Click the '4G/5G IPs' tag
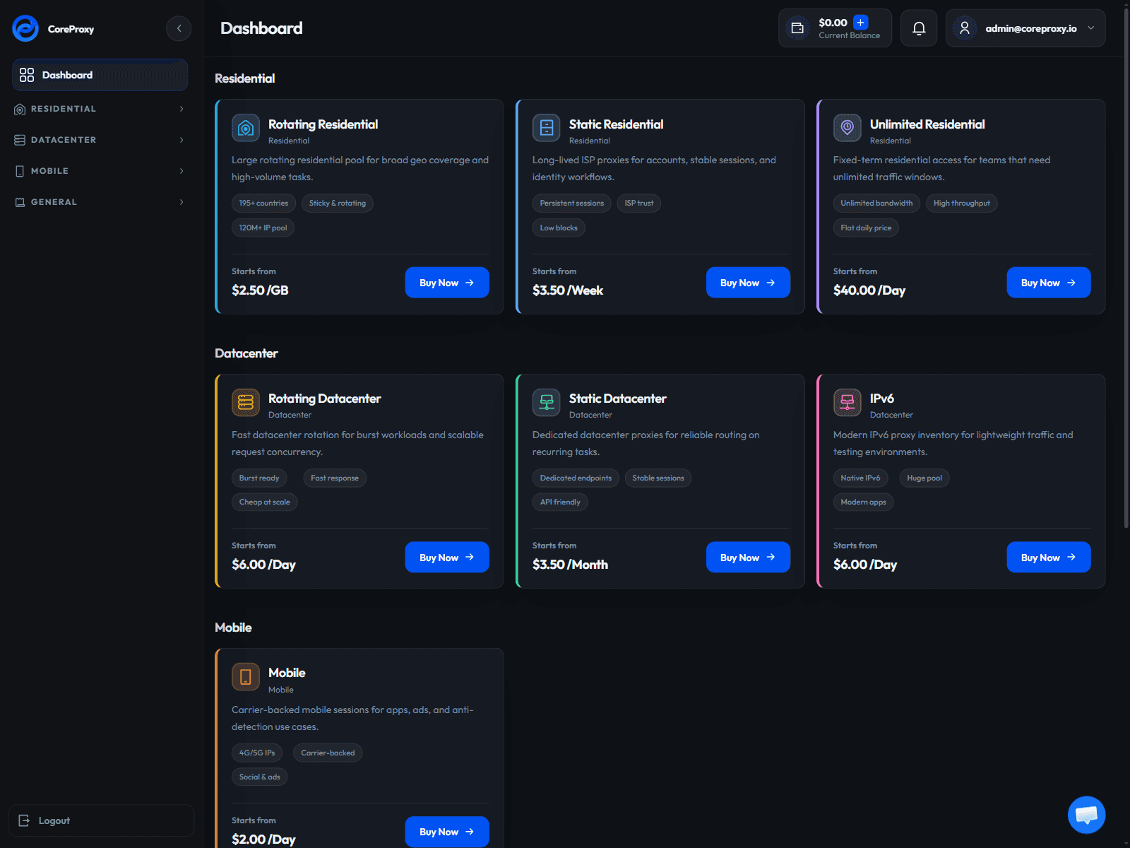The image size is (1130, 848). (x=257, y=753)
